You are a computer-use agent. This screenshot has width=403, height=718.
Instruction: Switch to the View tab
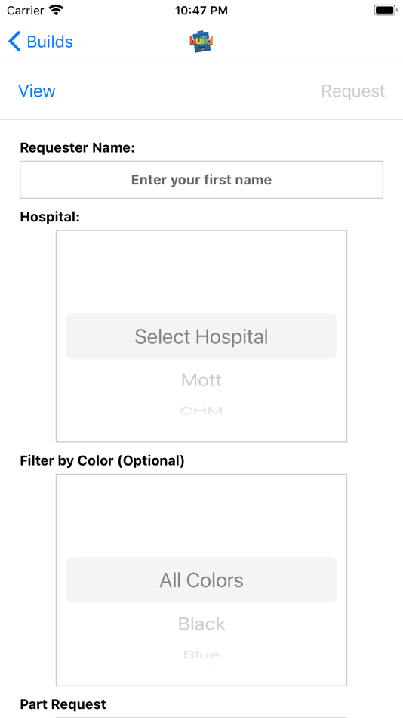click(x=37, y=91)
